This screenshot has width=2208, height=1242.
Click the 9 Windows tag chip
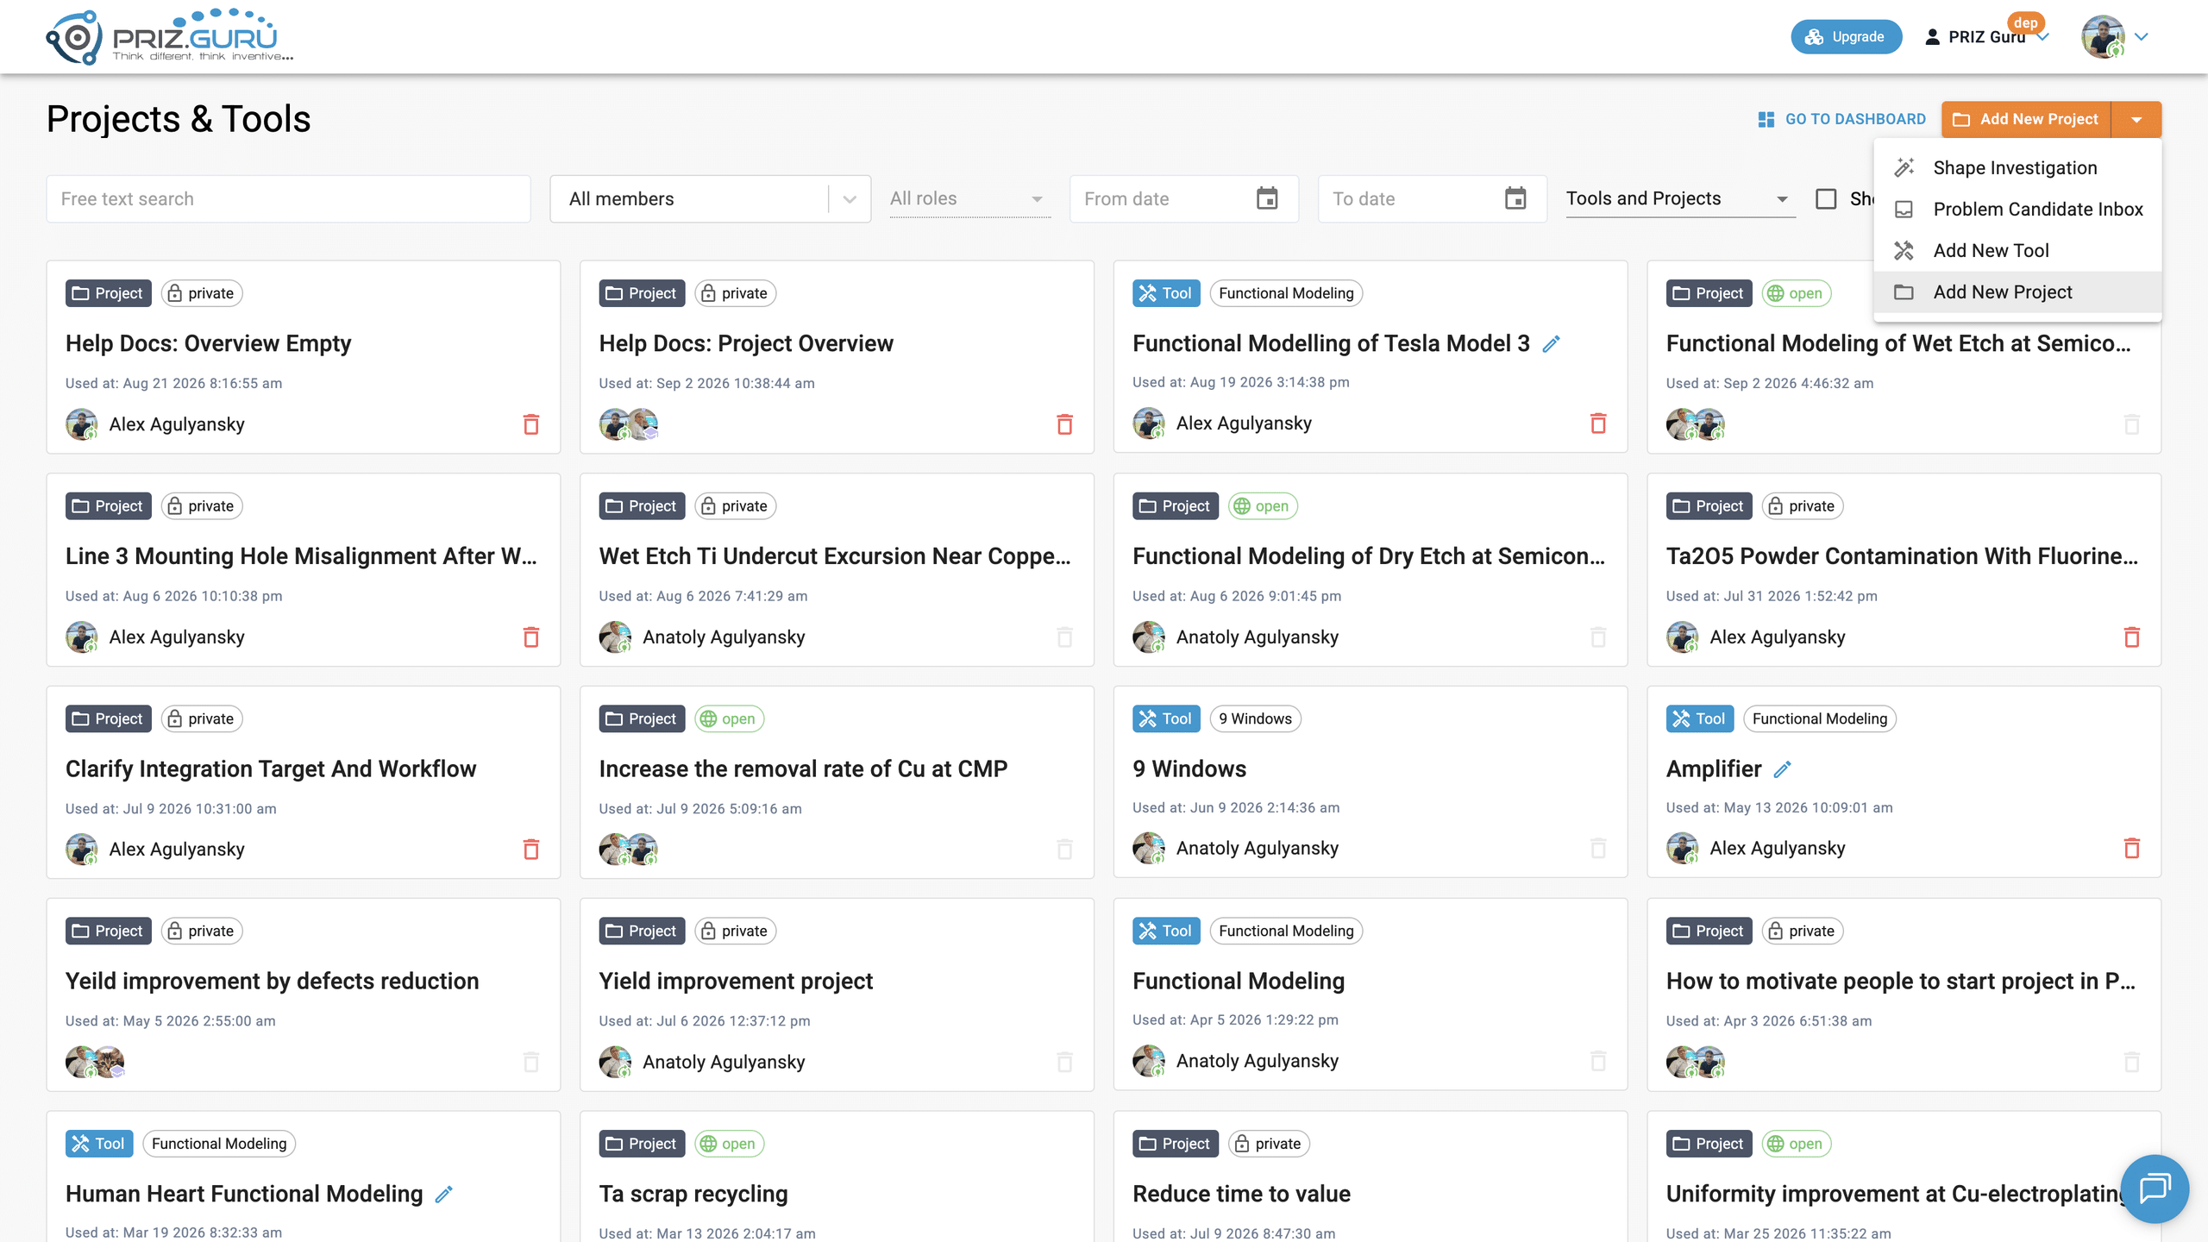pos(1255,718)
